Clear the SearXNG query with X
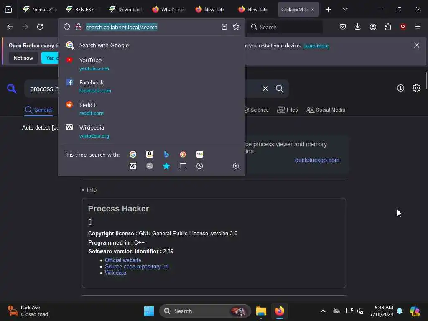This screenshot has height=321, width=428. click(265, 89)
